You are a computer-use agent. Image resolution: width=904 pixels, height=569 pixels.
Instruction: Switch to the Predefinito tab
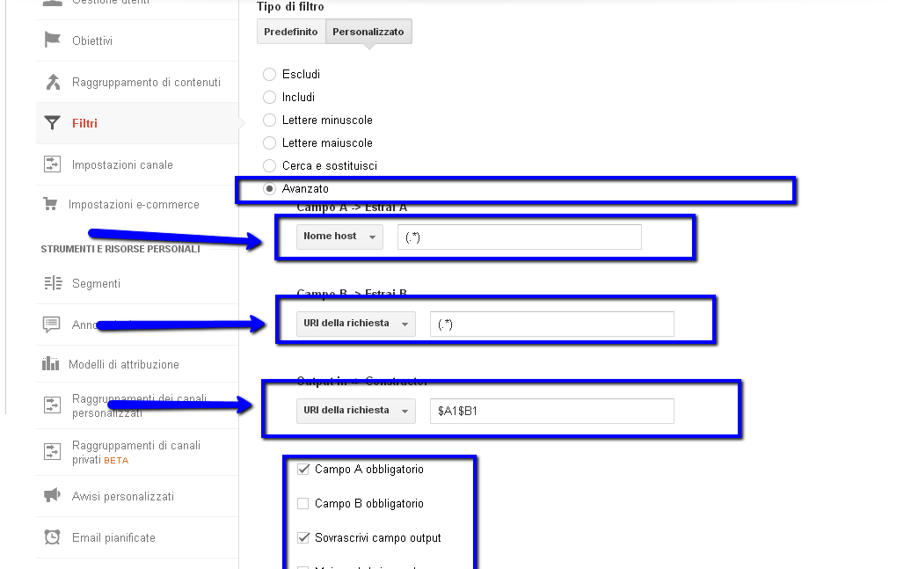(x=291, y=32)
